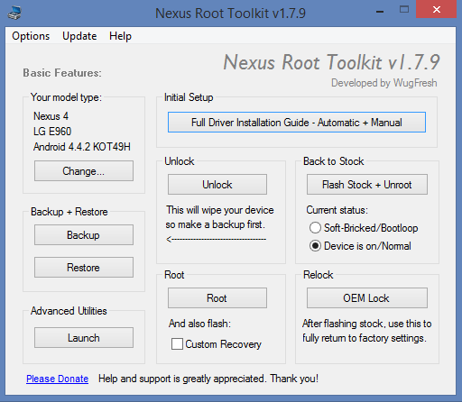This screenshot has height=402, width=462.
Task: Click the Root button
Action: 217,298
